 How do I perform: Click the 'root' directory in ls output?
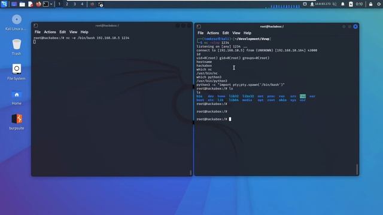click(x=271, y=100)
